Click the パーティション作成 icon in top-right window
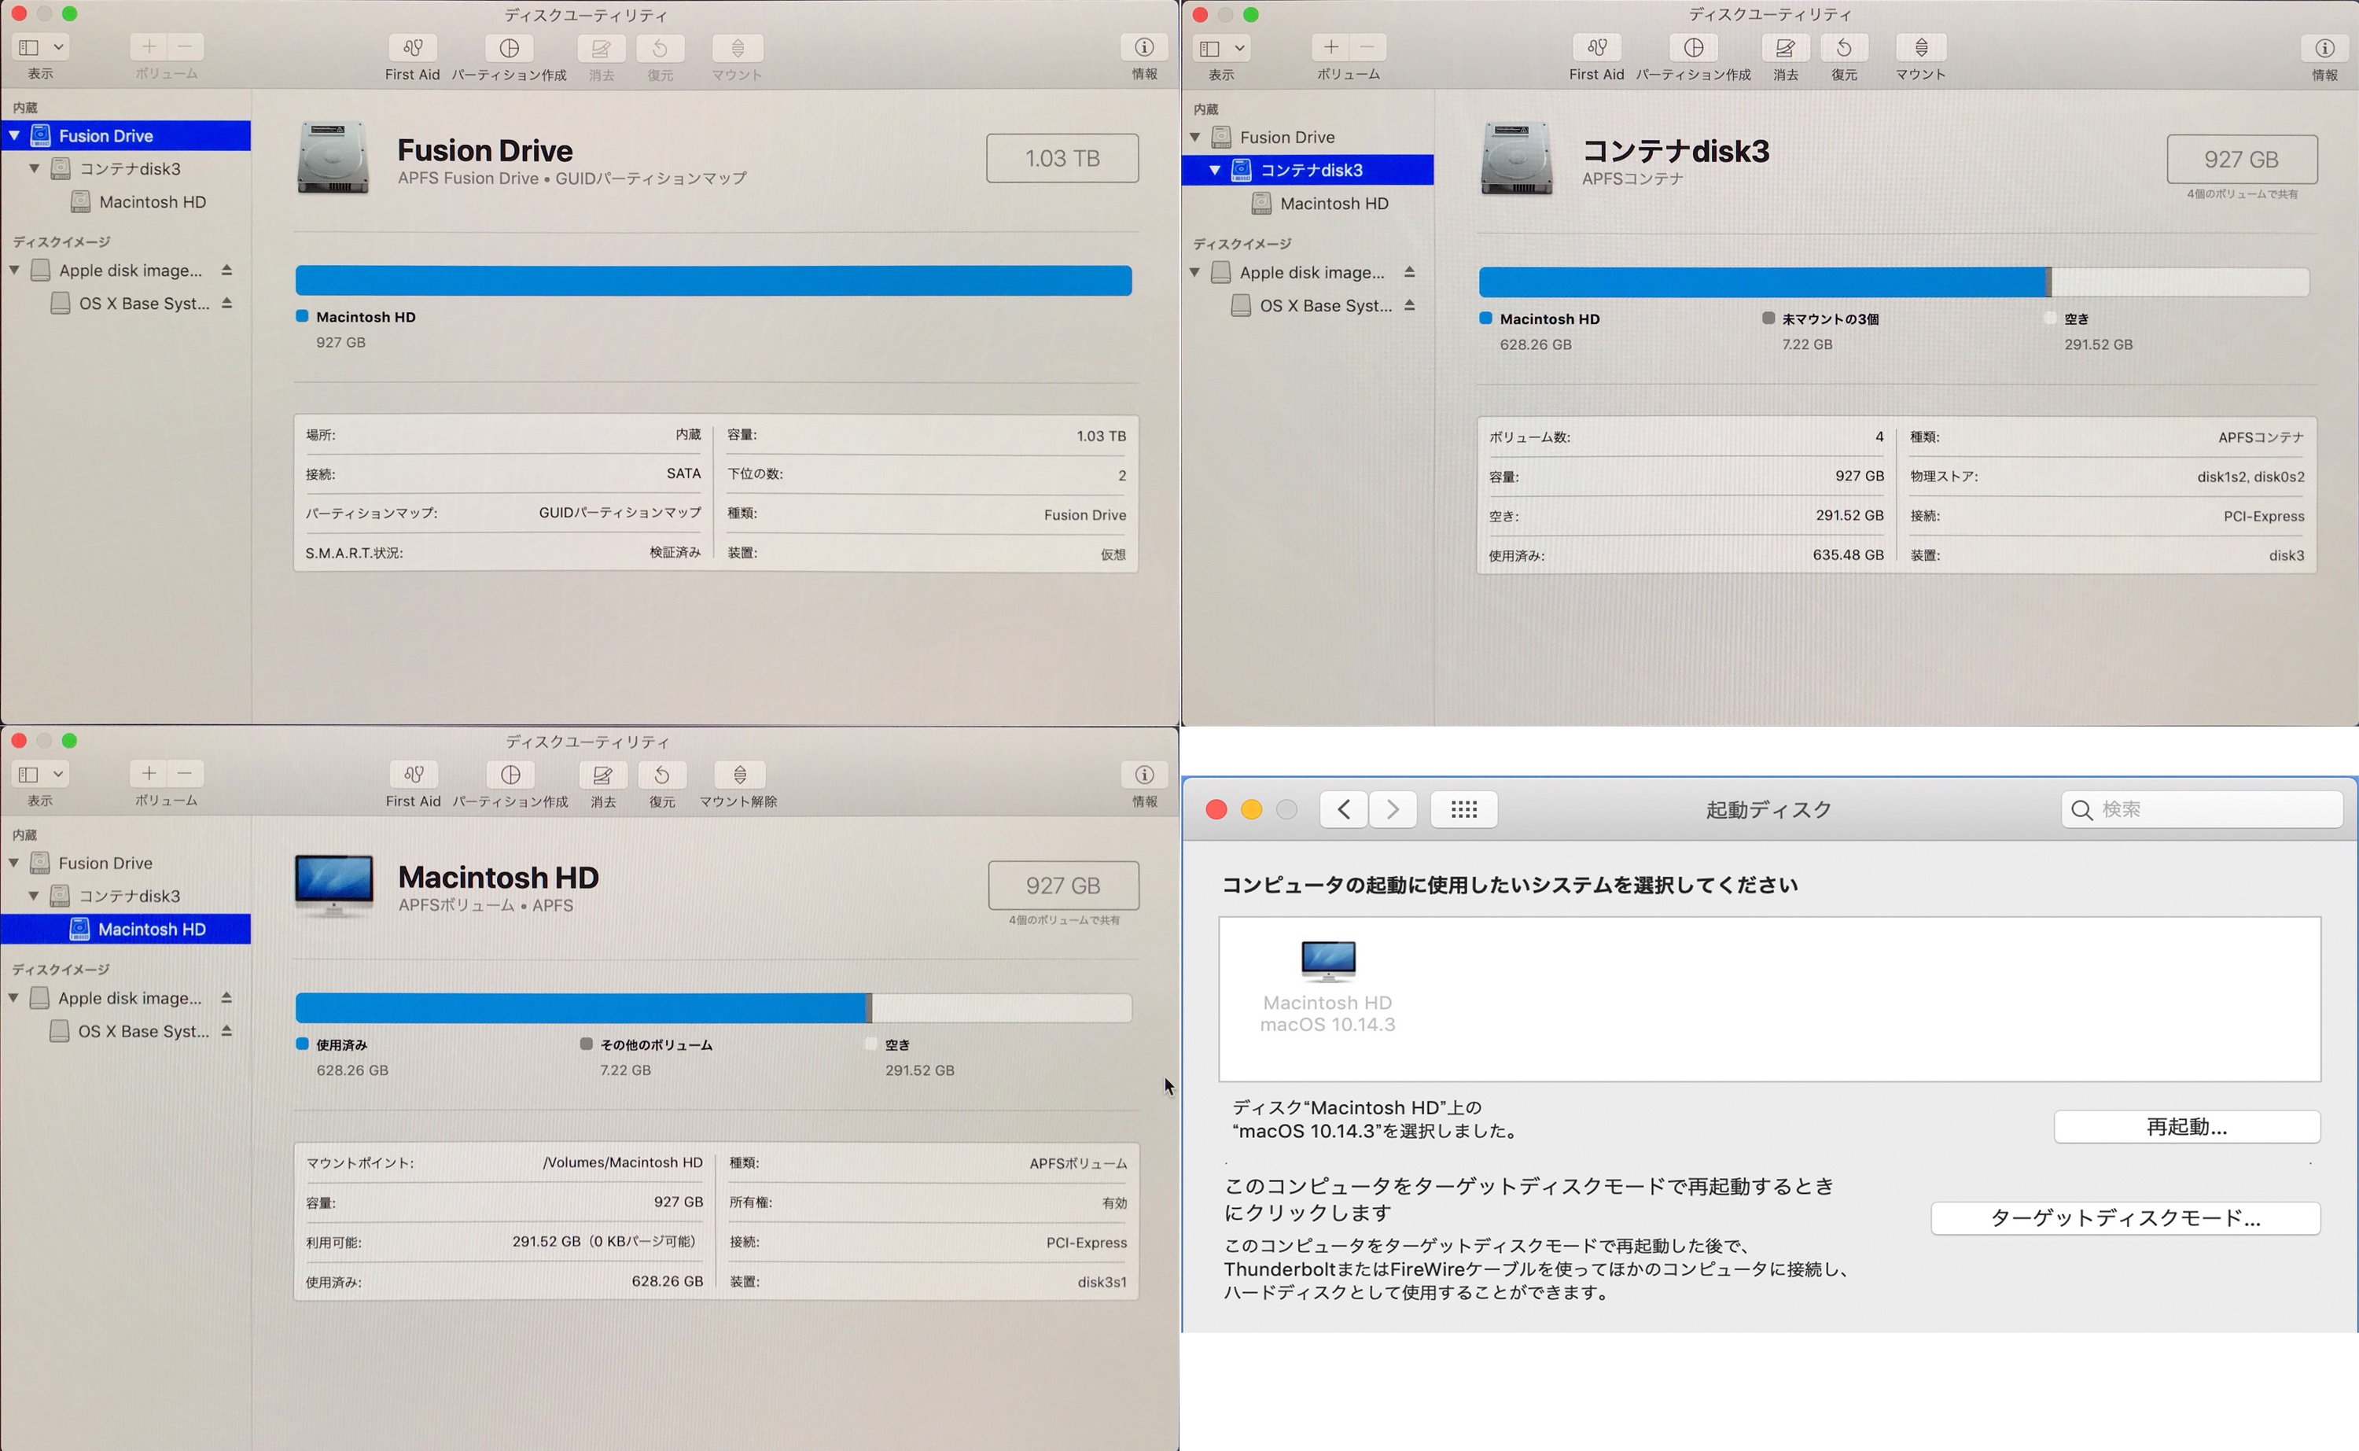Viewport: 2359px width, 1451px height. point(1693,48)
